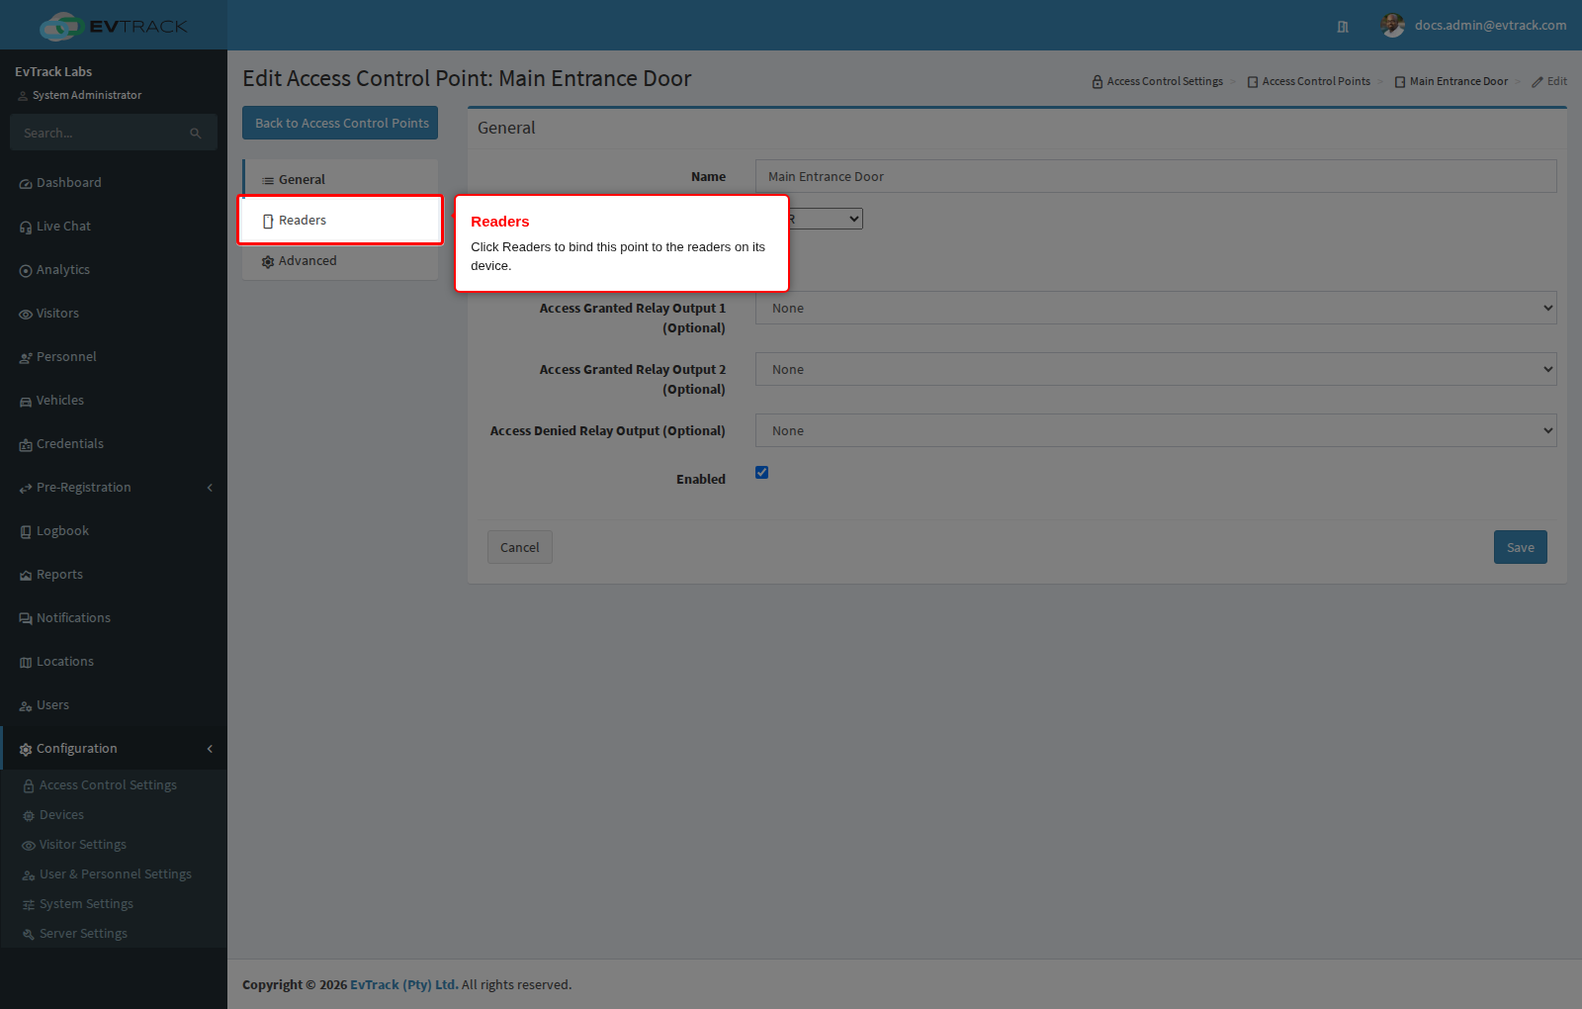Click the Logbook icon in sidebar

26,532
